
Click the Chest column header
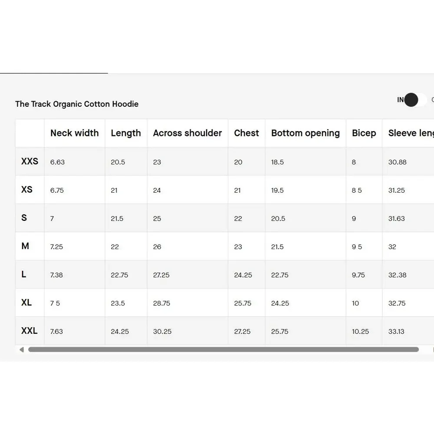pyautogui.click(x=247, y=133)
